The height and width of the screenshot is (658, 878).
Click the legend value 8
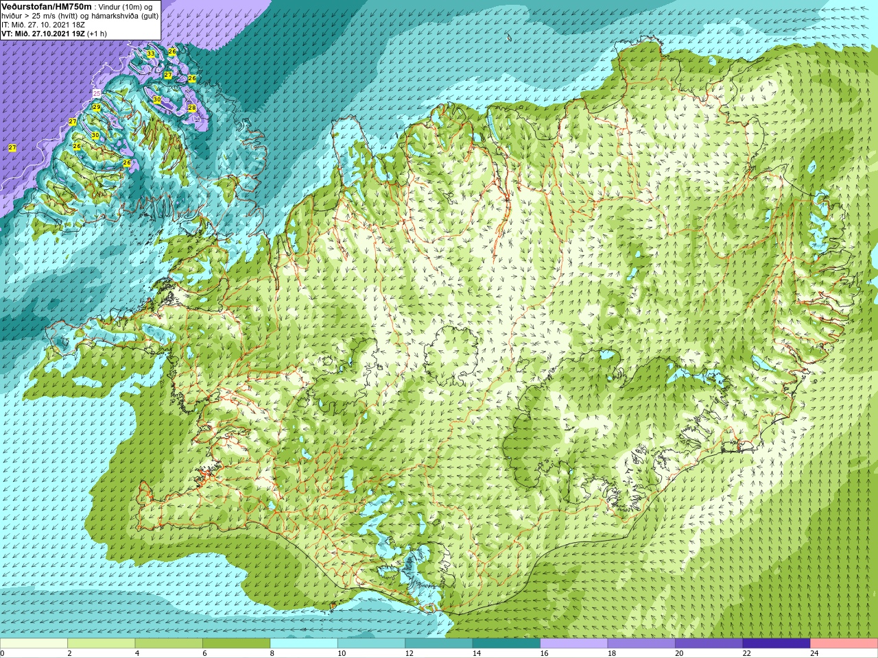272,653
